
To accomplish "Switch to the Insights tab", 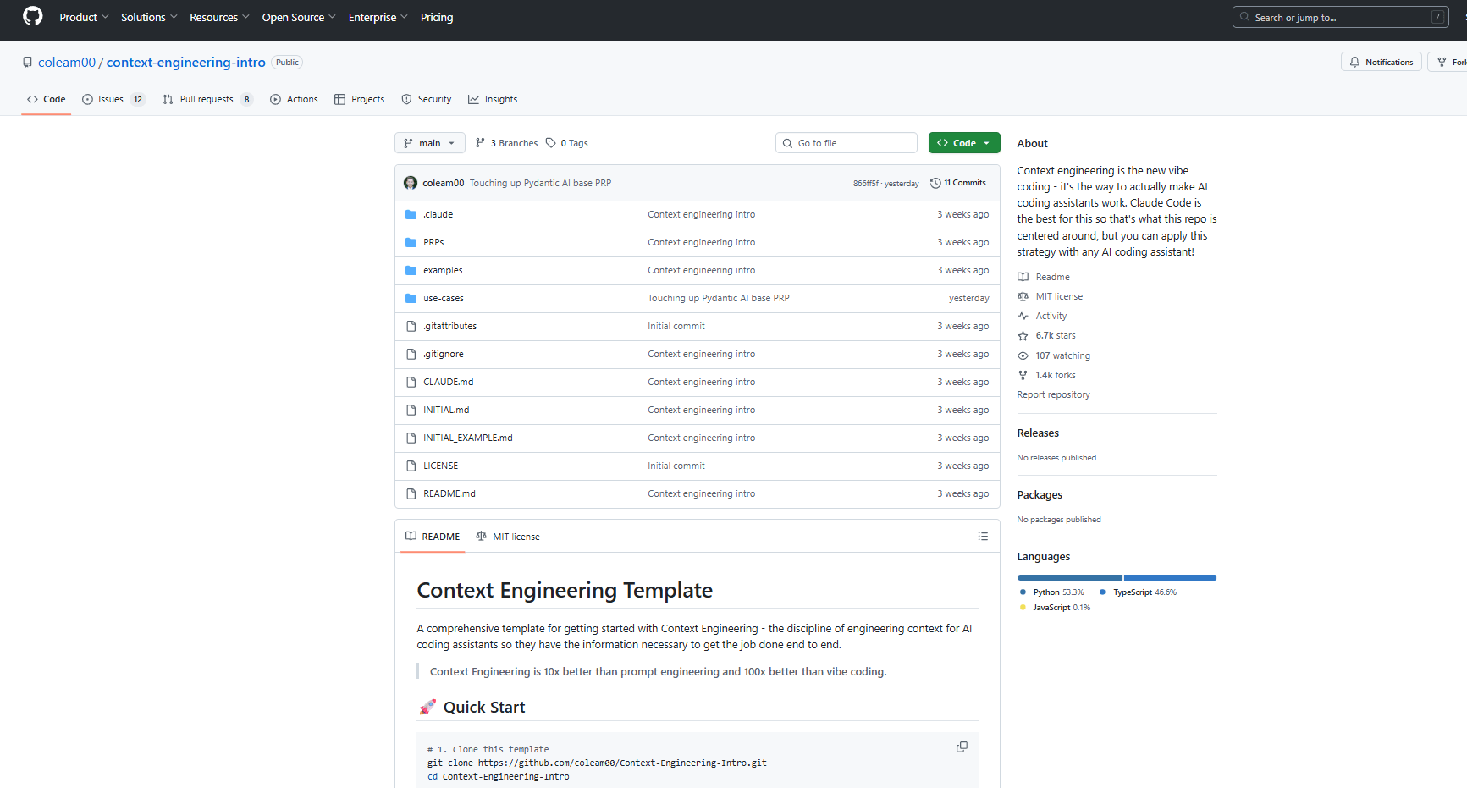I will tap(493, 99).
